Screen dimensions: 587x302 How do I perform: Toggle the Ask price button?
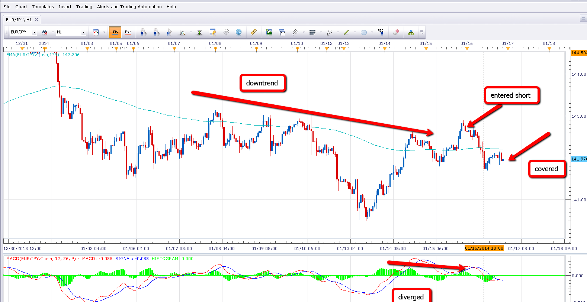pos(128,32)
